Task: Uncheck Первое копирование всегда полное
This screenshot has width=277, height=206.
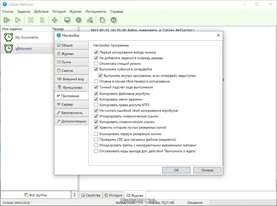Action: point(96,52)
